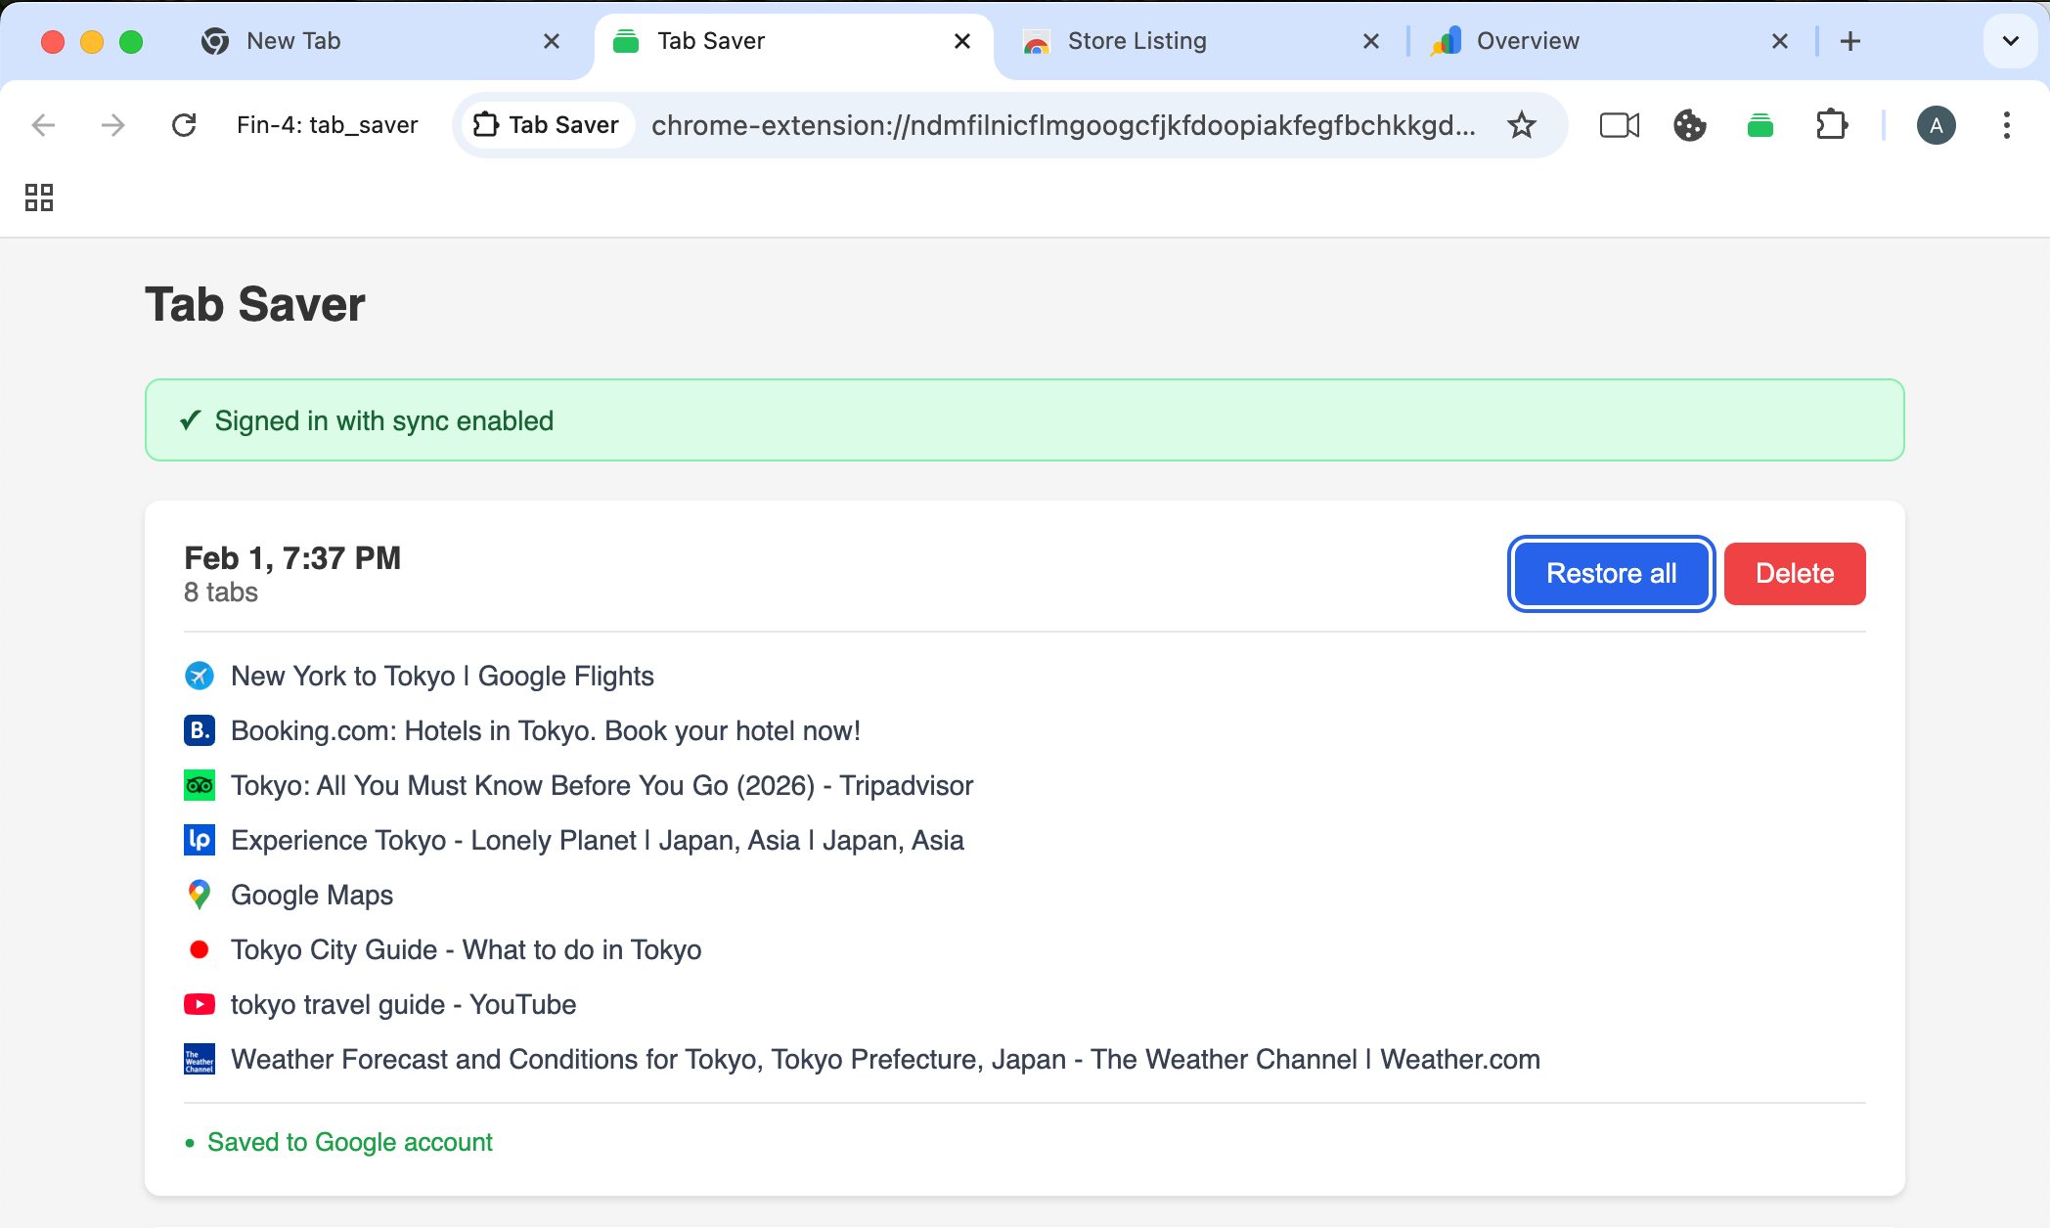Viewport: 2050px width, 1228px height.
Task: Reload the page using refresh icon
Action: 185,125
